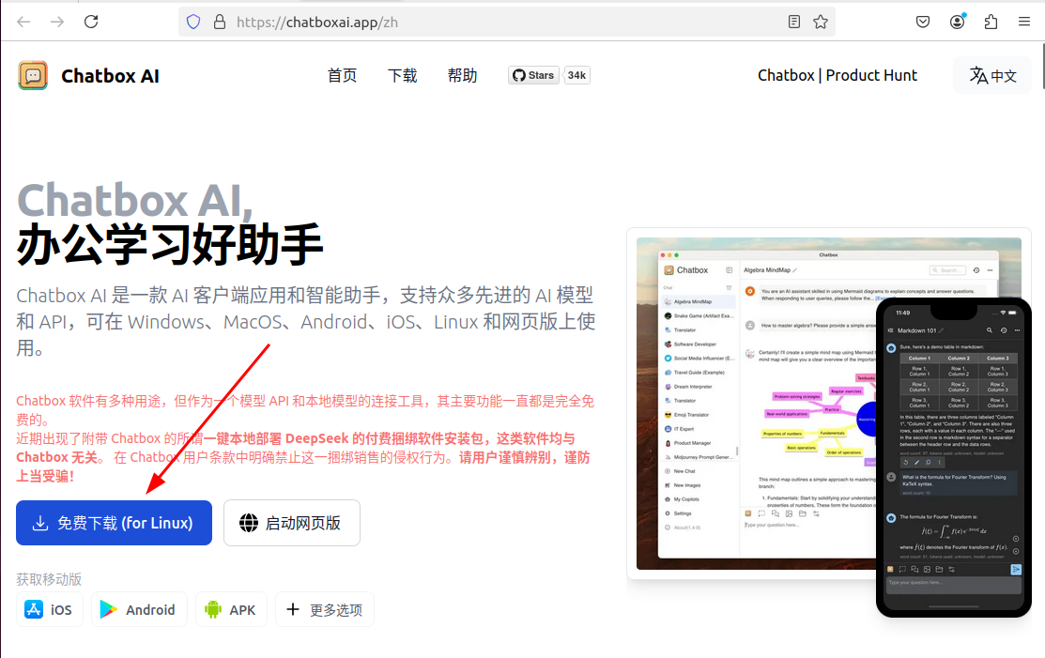Get the Android Google Play version
1045x658 pixels.
click(139, 609)
